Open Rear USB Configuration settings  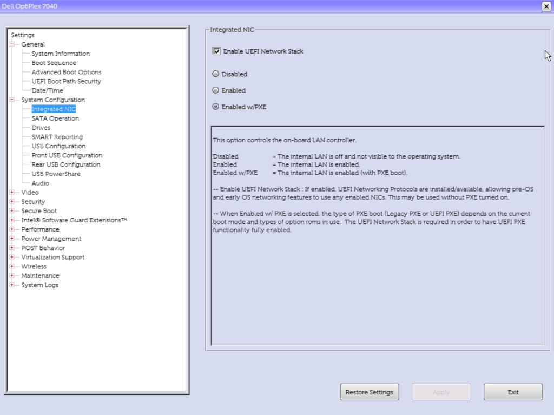[66, 164]
